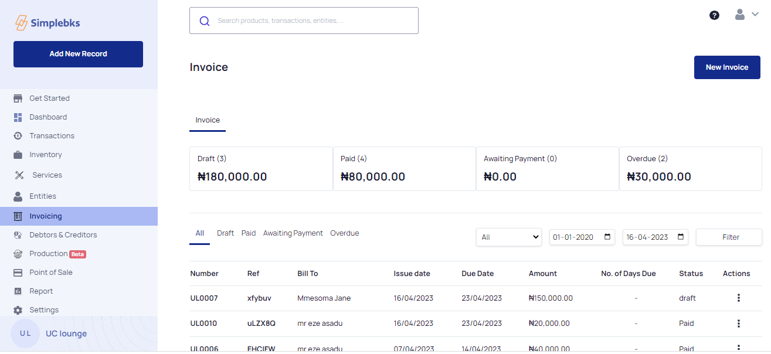Click the search magnifier icon
This screenshot has width=771, height=354.
click(x=205, y=21)
